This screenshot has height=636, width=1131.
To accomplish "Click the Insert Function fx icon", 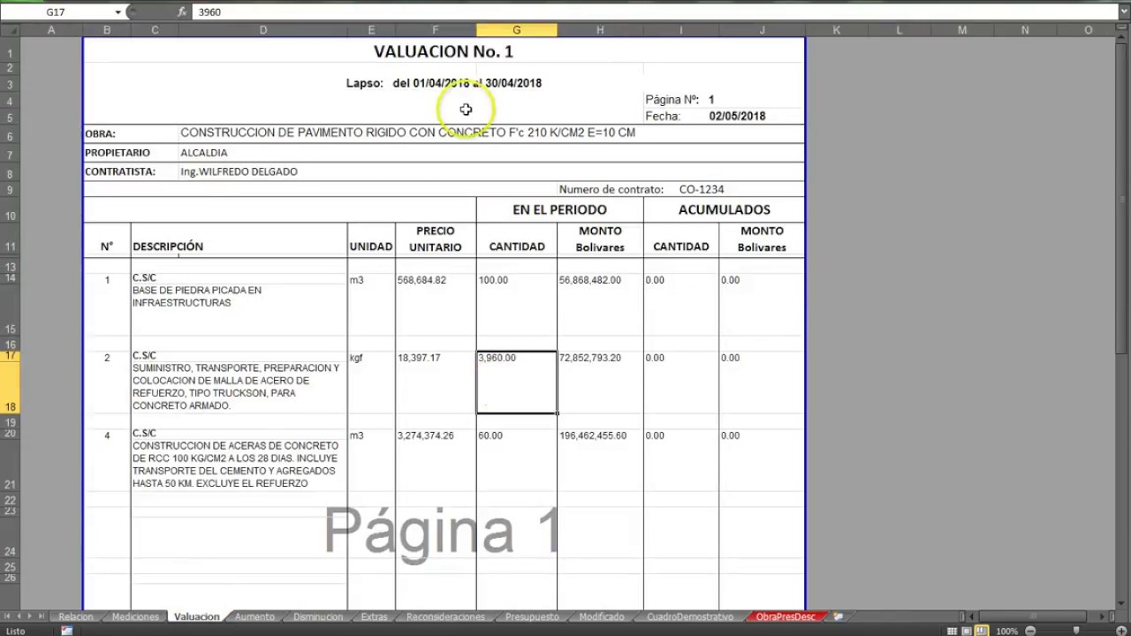I will pyautogui.click(x=181, y=12).
